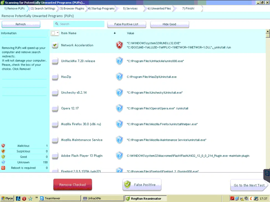Click the Item Name column header
This screenshot has height=202, width=270.
[69, 33]
